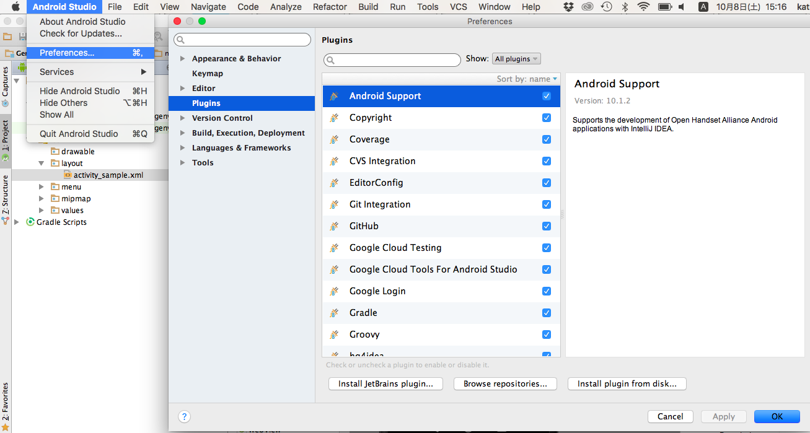Click the Google Cloud Testing plugin icon
This screenshot has width=810, height=433.
pyautogui.click(x=334, y=248)
